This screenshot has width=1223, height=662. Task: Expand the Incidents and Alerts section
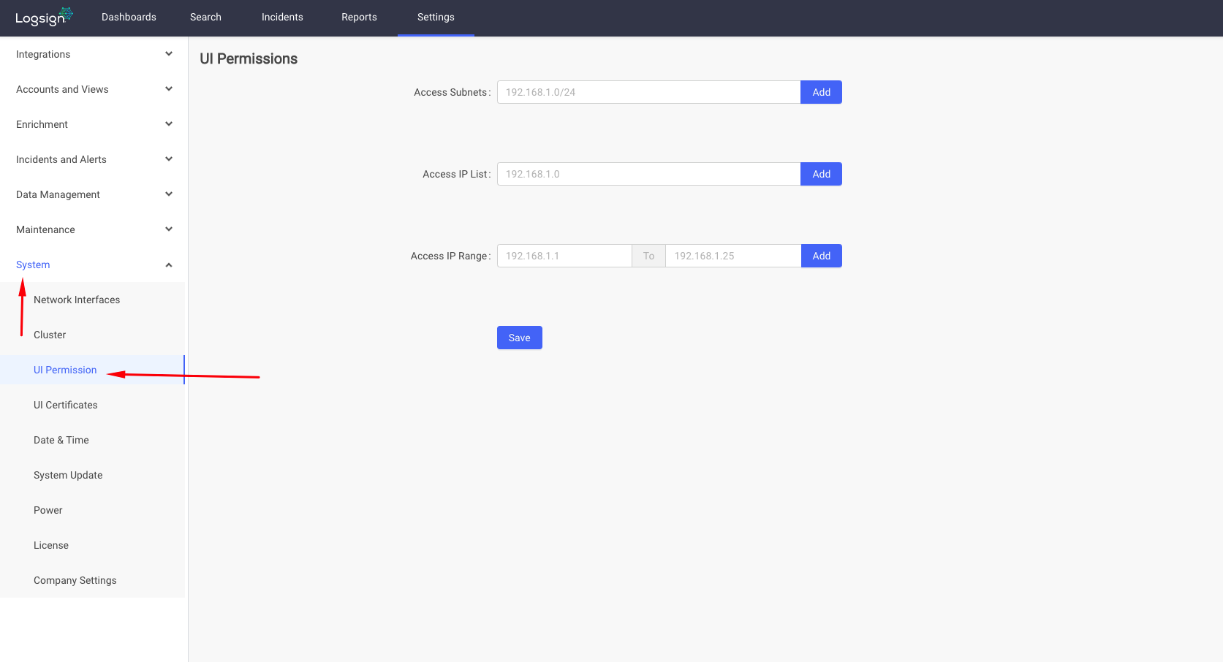[93, 159]
